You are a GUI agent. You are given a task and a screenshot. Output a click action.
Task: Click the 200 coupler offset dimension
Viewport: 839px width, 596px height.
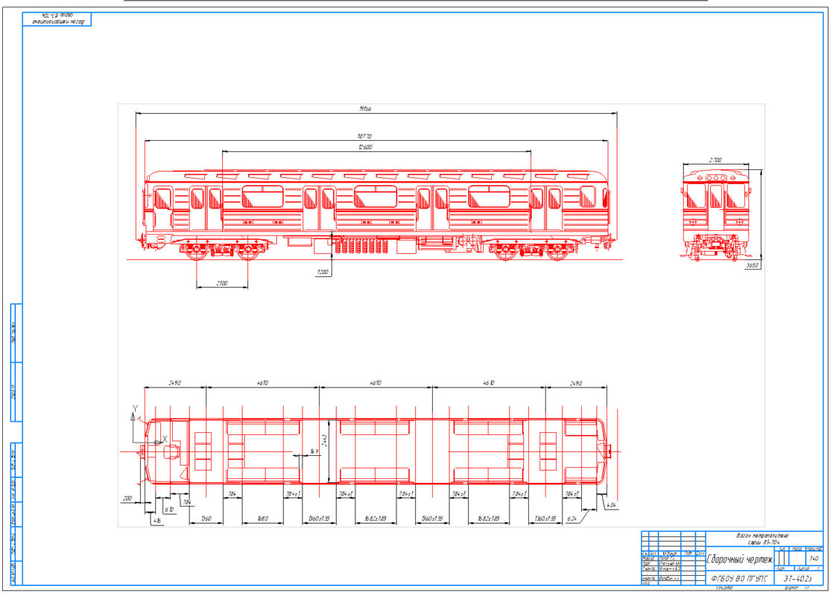(x=127, y=498)
